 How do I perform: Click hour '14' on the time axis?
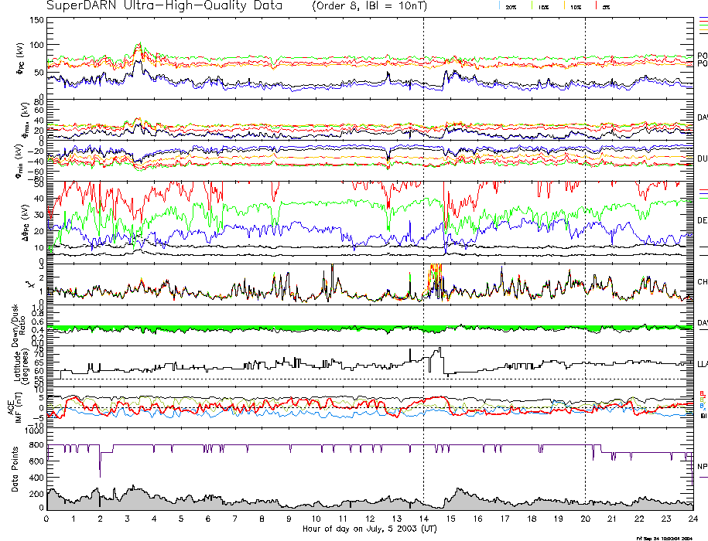tap(423, 519)
